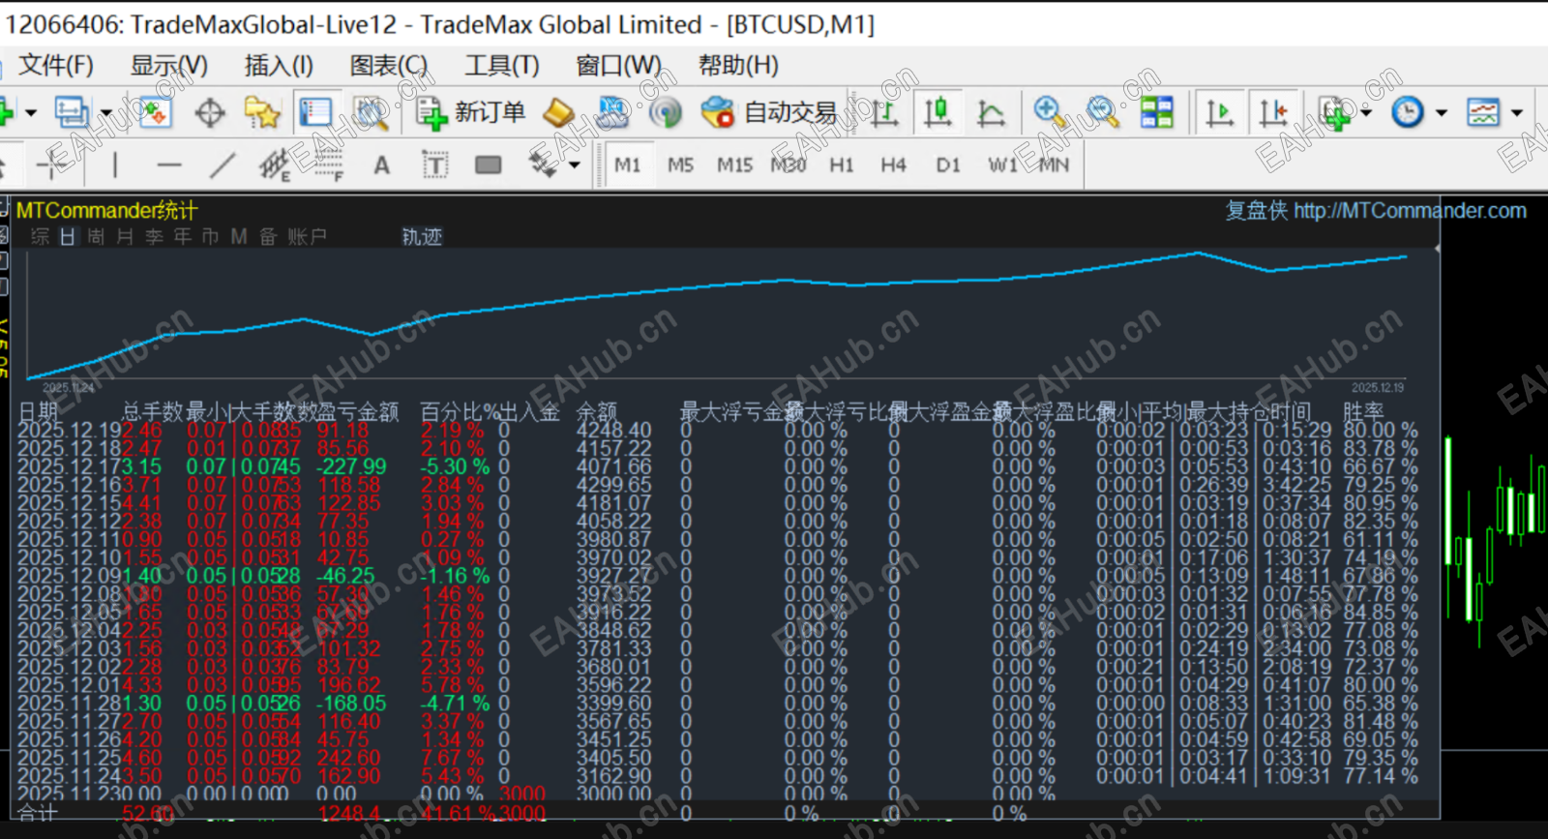Open the MTCommander.com link
Image resolution: width=1548 pixels, height=839 pixels.
click(x=1410, y=211)
